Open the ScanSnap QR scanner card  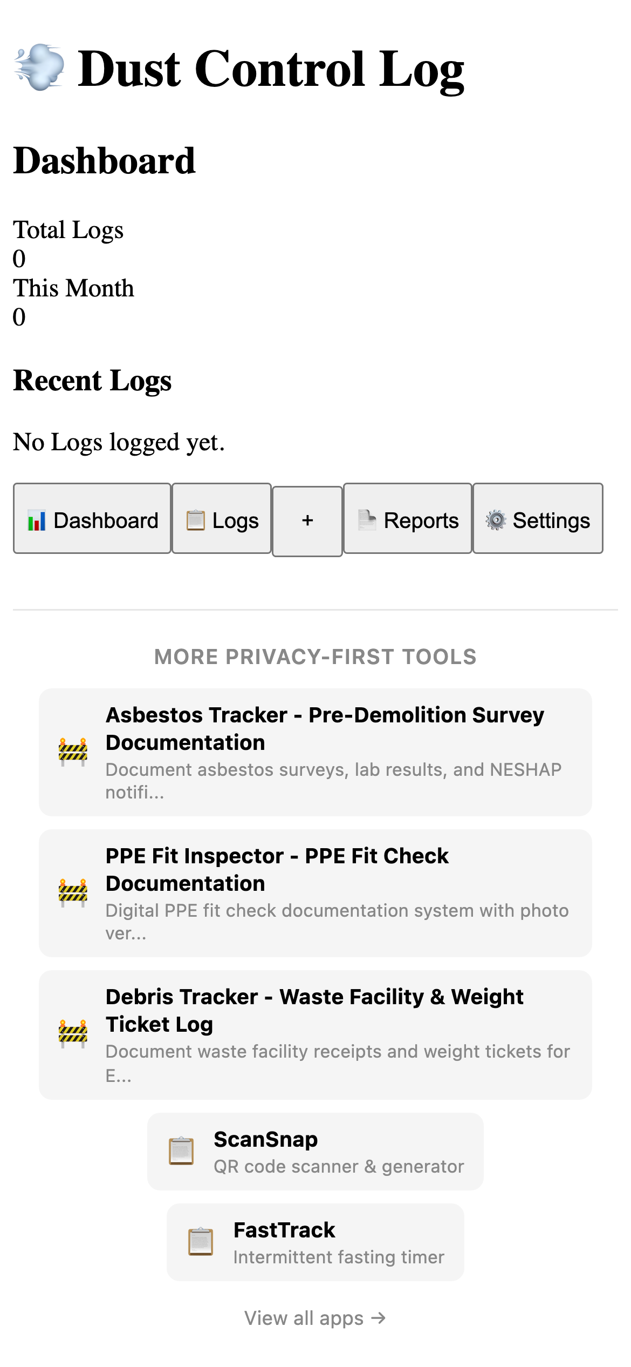(x=315, y=1151)
